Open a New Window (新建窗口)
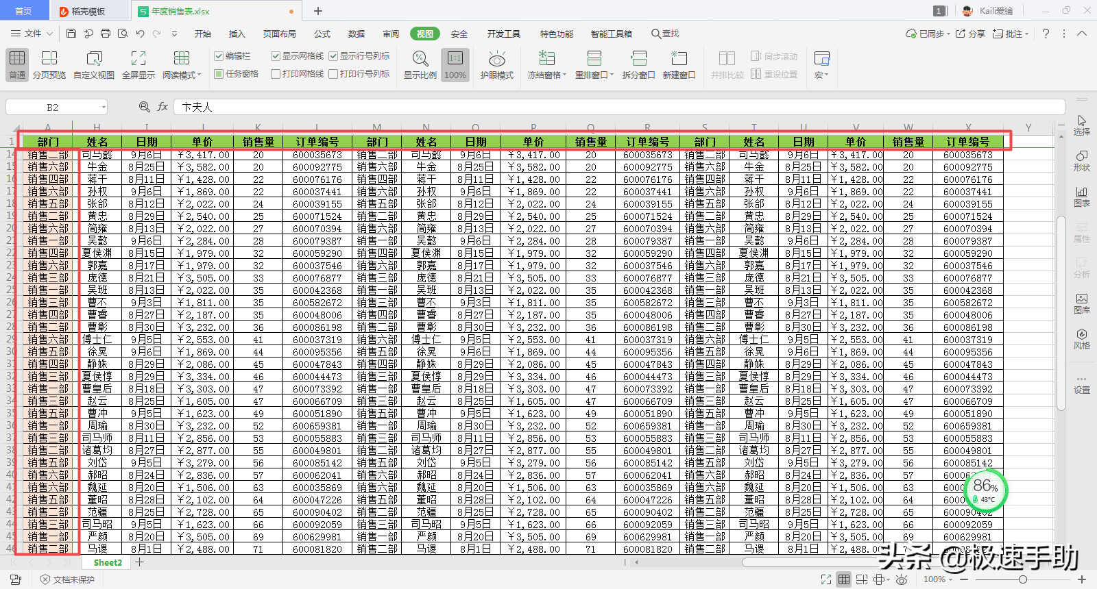 click(x=679, y=64)
